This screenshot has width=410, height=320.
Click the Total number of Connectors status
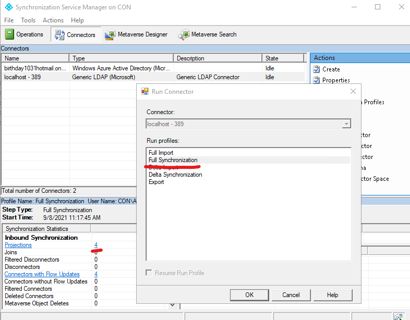click(x=39, y=191)
